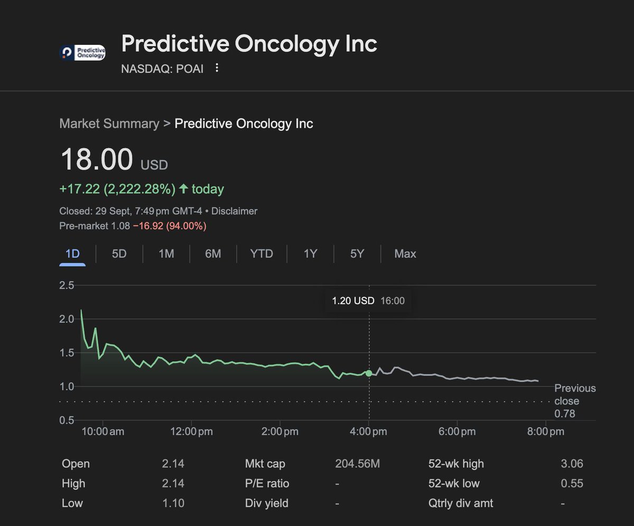Click the 8:00 pm axis label
Viewport: 634px width, 526px height.
[x=546, y=431]
